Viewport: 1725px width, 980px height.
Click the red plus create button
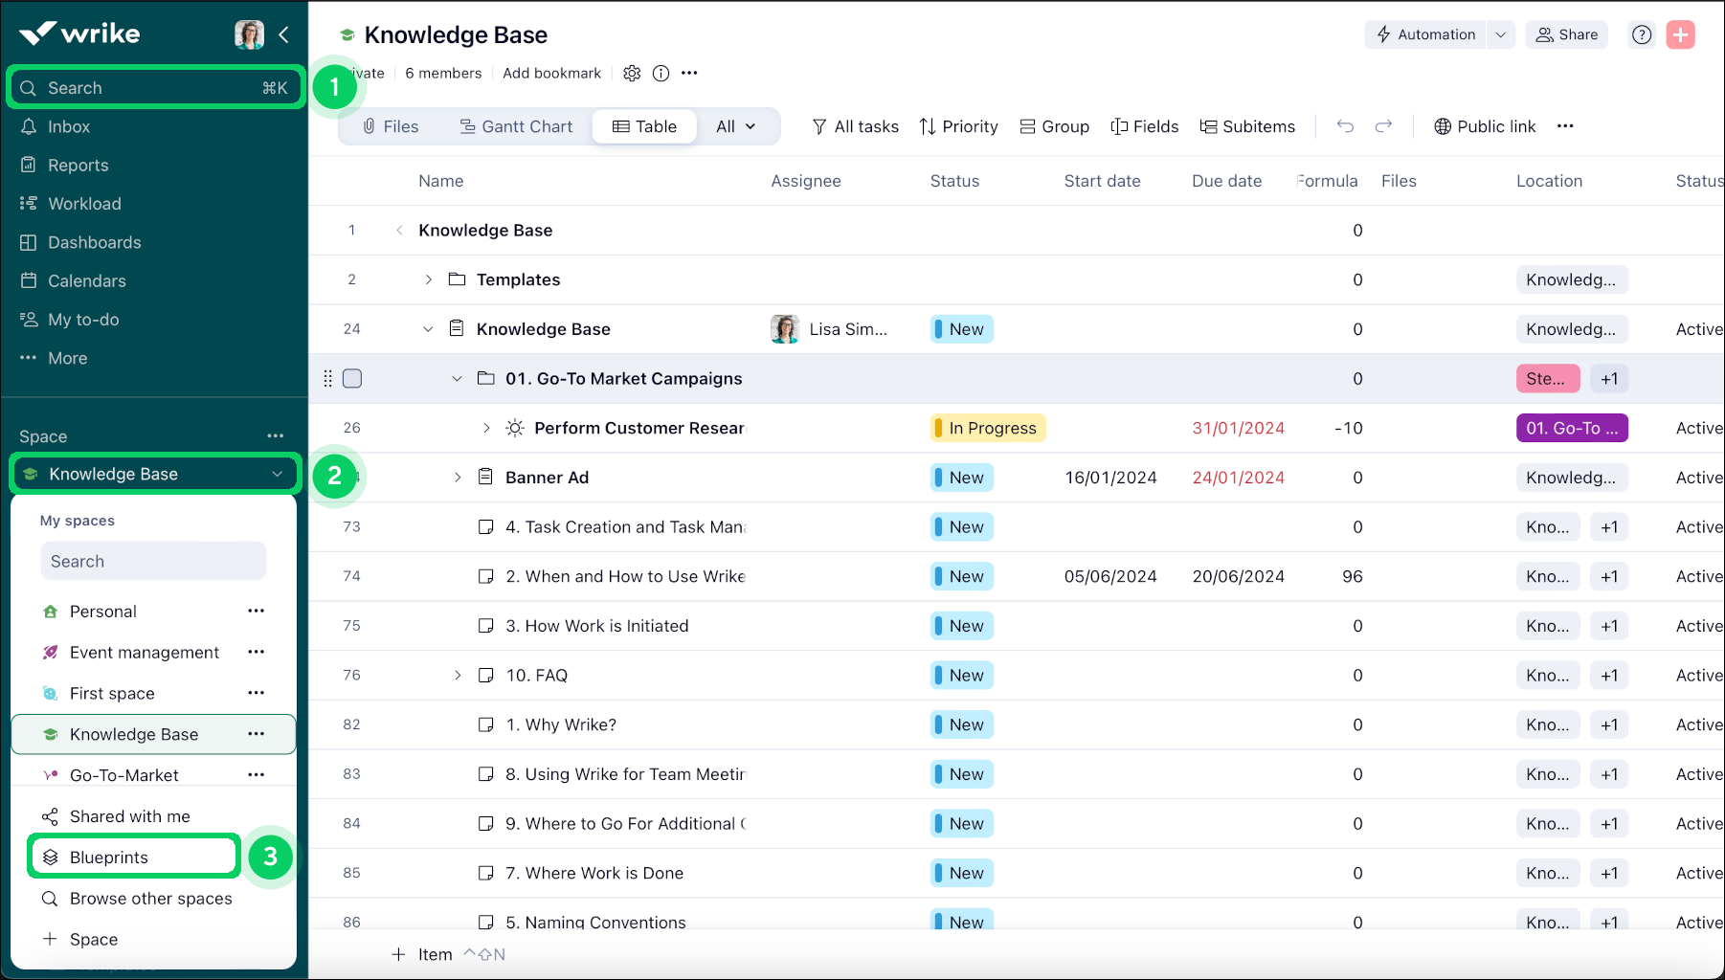tap(1680, 35)
